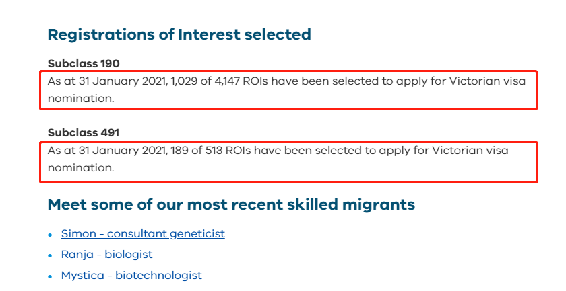The width and height of the screenshot is (566, 291).
Task: Click the Subclass 491 subheading
Action: coord(84,133)
